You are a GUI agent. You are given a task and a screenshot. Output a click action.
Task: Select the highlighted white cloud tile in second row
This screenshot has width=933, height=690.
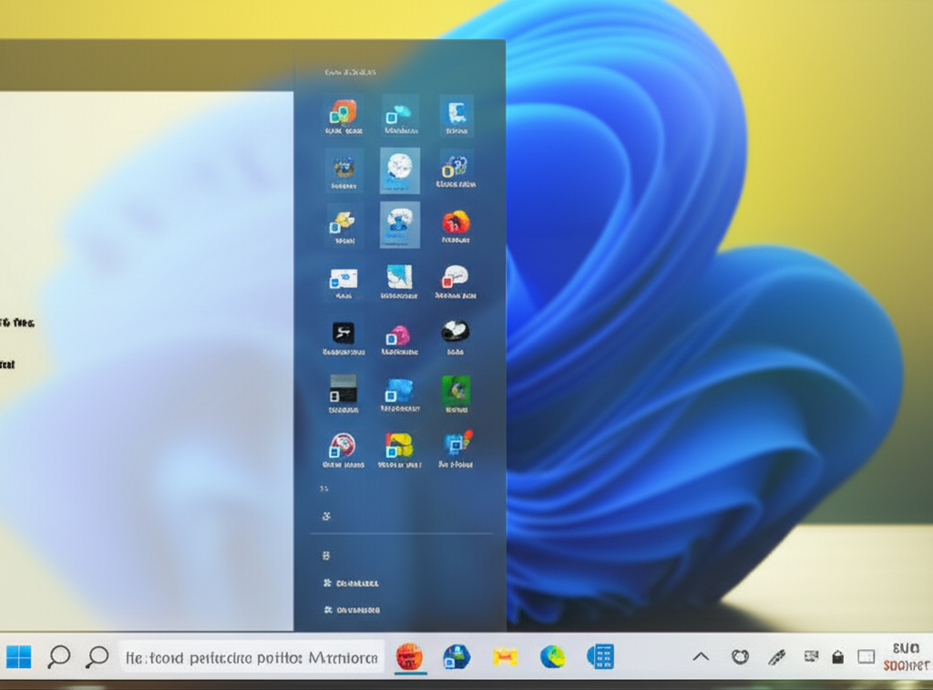pos(399,170)
